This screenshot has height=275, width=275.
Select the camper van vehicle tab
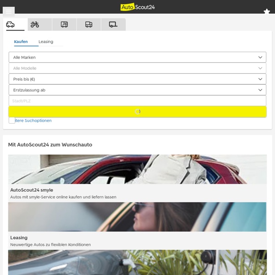(x=64, y=24)
